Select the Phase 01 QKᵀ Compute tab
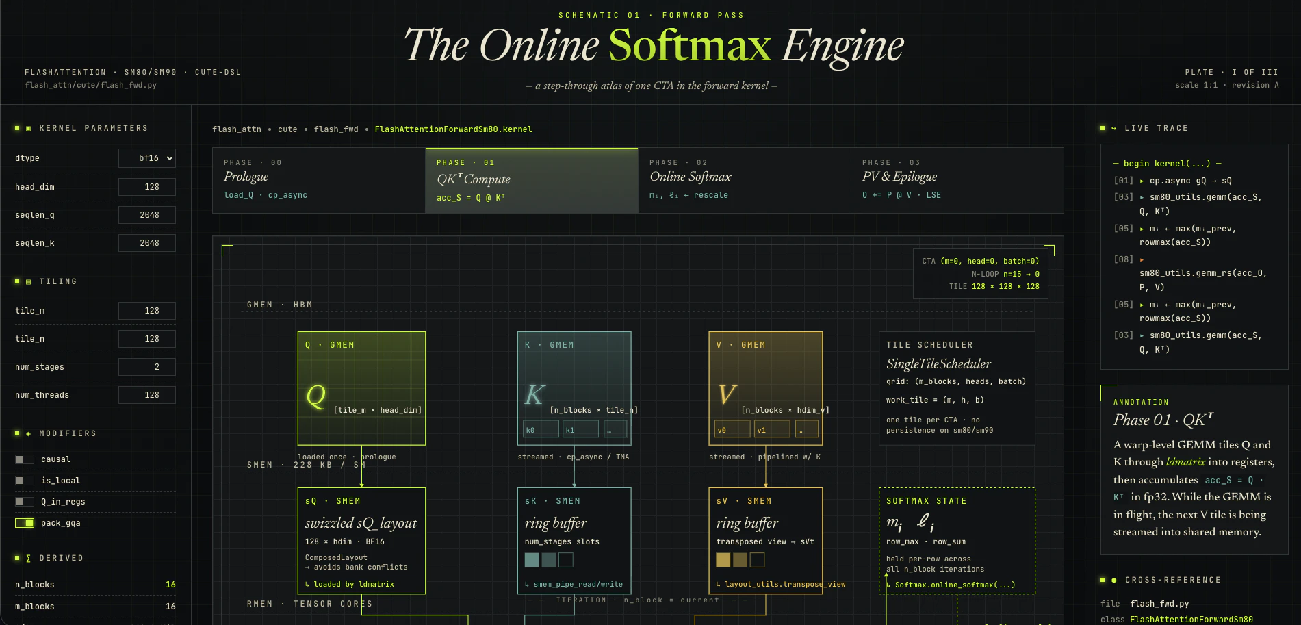Screen dimensions: 1301x625 (532, 181)
